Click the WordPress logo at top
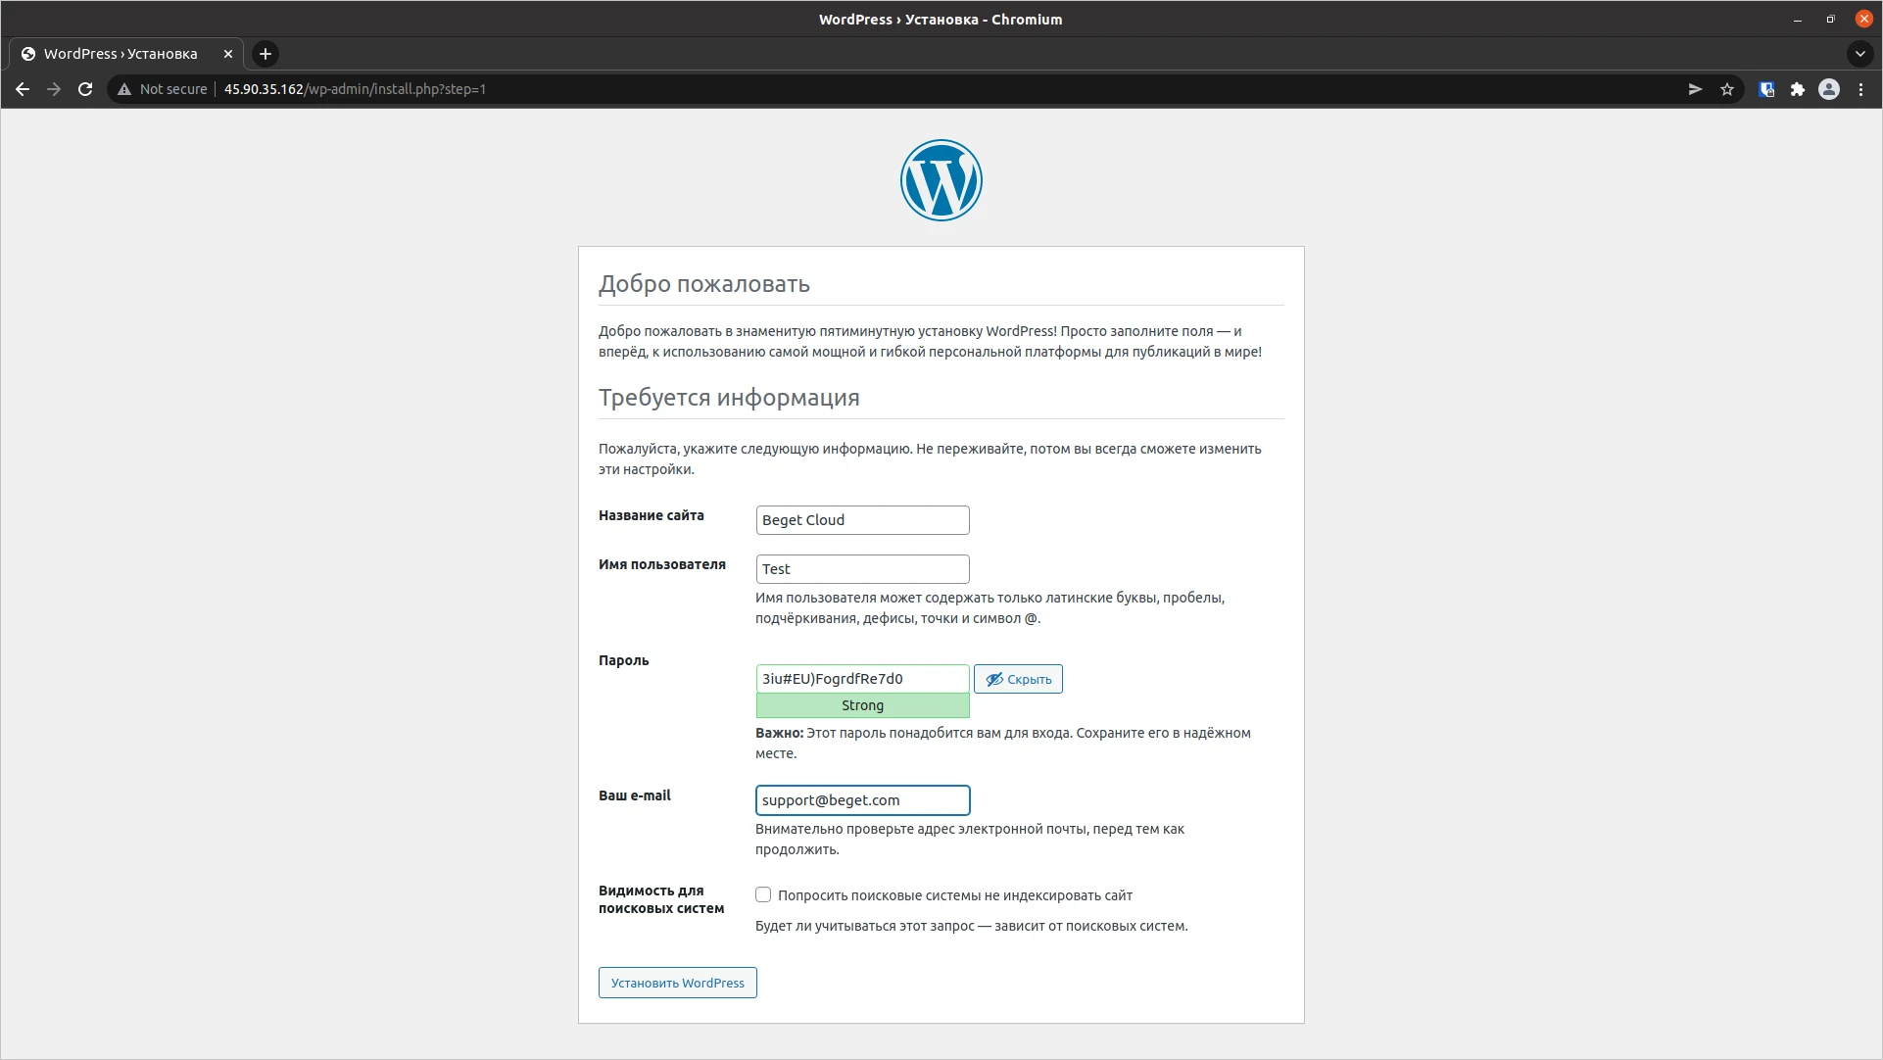 [x=941, y=180]
